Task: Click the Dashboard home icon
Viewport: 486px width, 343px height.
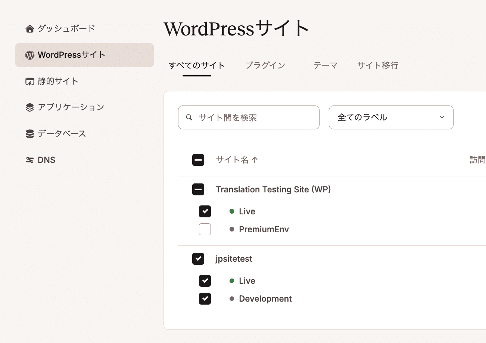Action: [29, 29]
